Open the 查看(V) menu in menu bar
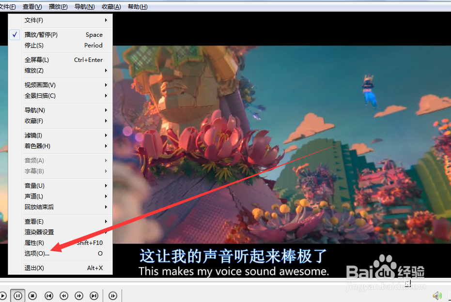451x302 pixels. tap(32, 7)
